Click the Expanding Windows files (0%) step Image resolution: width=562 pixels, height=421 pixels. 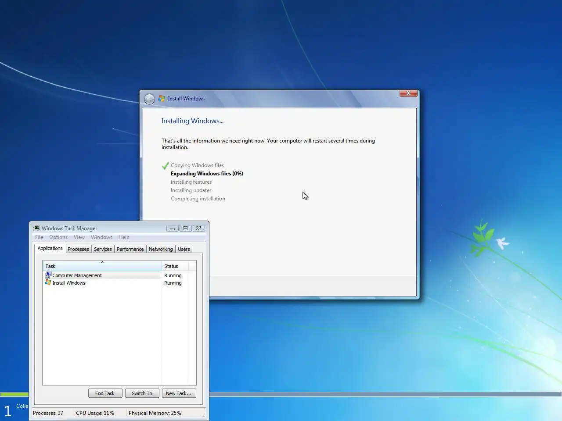click(x=207, y=174)
